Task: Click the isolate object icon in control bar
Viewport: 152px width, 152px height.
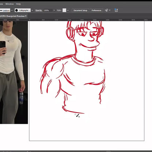Action: [x=116, y=10]
